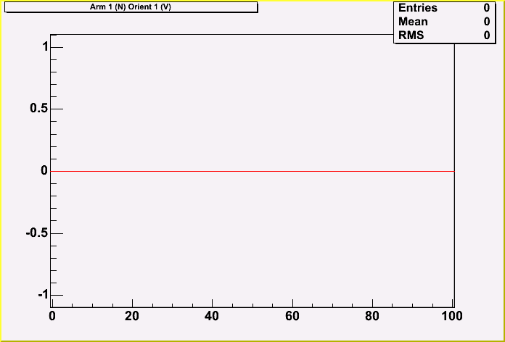Click the red histogram line at zero
Viewport: 505px width, 342px height.
point(254,171)
